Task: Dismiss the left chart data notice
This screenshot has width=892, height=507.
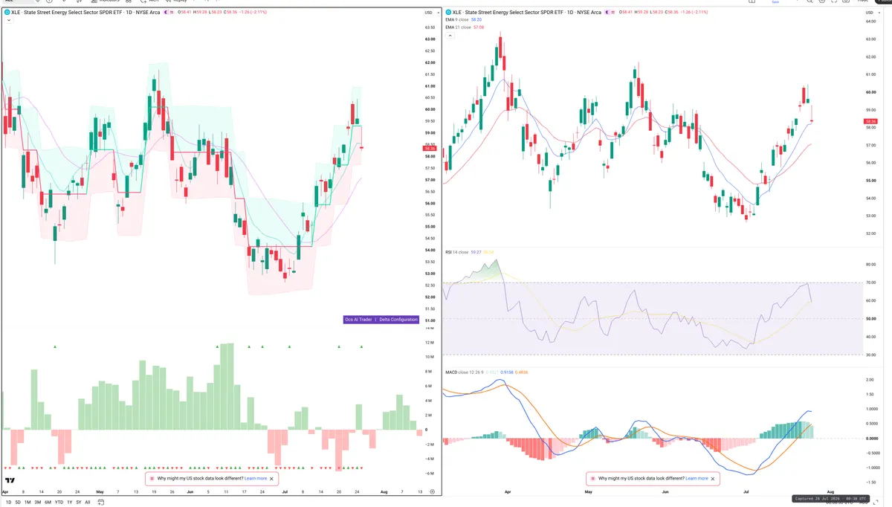Action: [272, 479]
